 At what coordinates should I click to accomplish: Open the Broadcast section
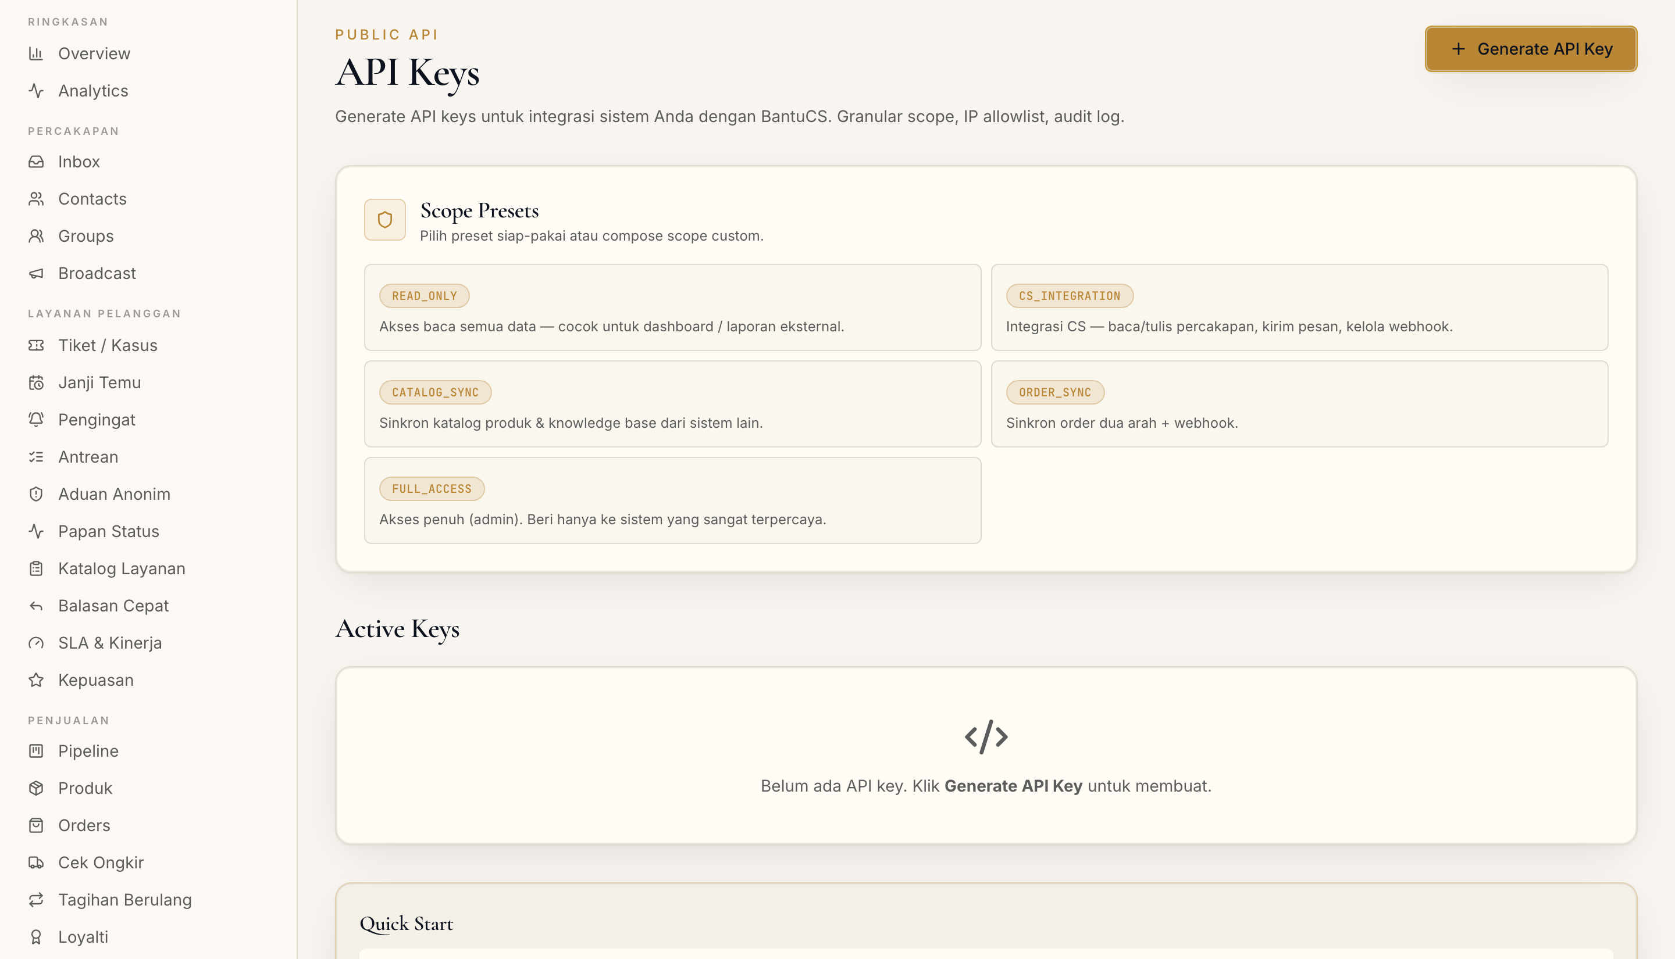[x=97, y=273]
